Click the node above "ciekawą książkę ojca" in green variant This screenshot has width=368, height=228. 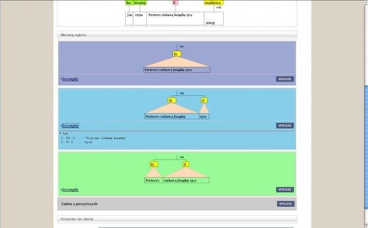click(186, 164)
